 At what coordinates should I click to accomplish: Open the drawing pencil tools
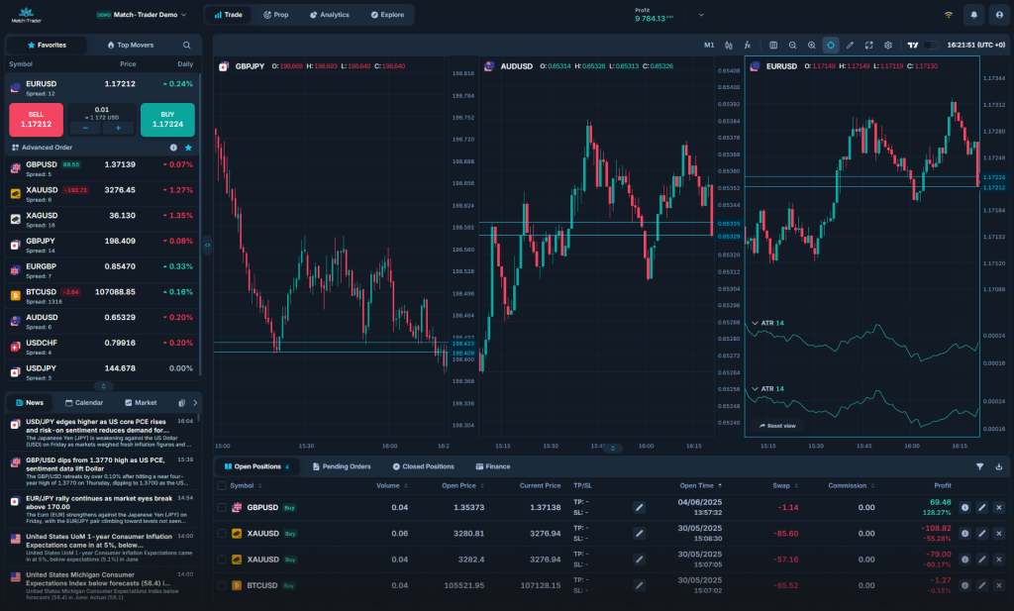tap(850, 46)
